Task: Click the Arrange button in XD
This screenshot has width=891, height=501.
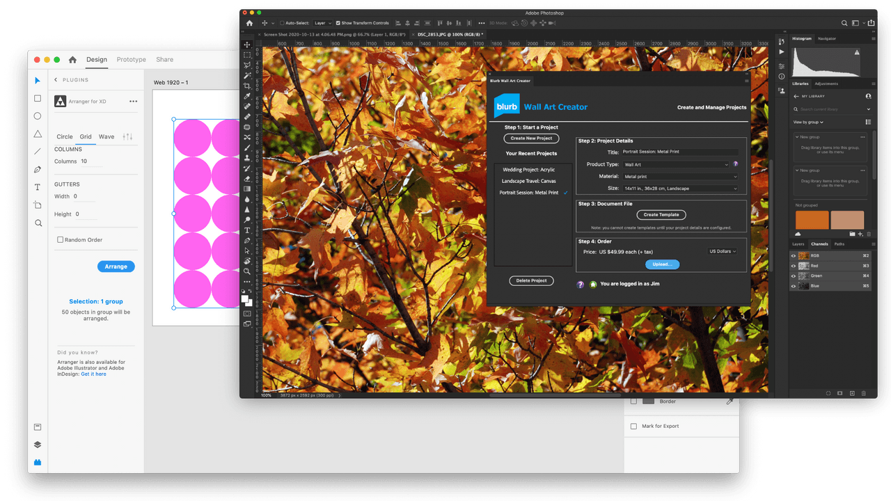Action: tap(116, 267)
